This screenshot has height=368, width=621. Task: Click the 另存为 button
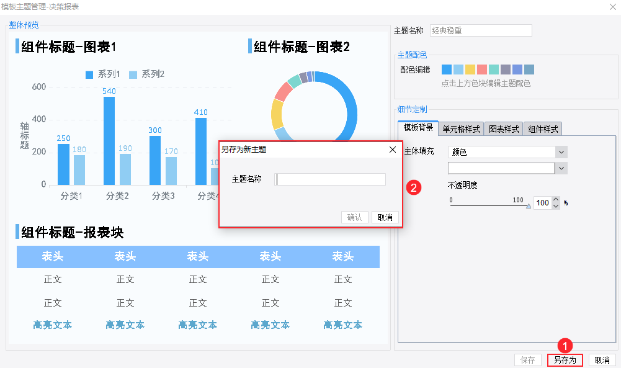[x=565, y=360]
